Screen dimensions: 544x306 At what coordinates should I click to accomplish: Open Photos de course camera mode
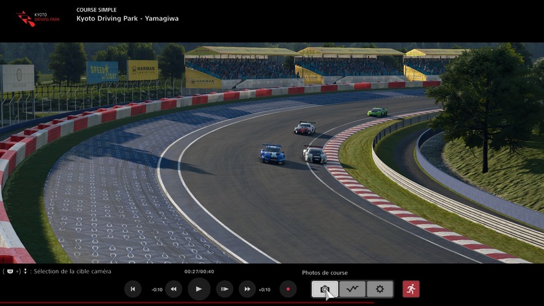[x=324, y=289]
